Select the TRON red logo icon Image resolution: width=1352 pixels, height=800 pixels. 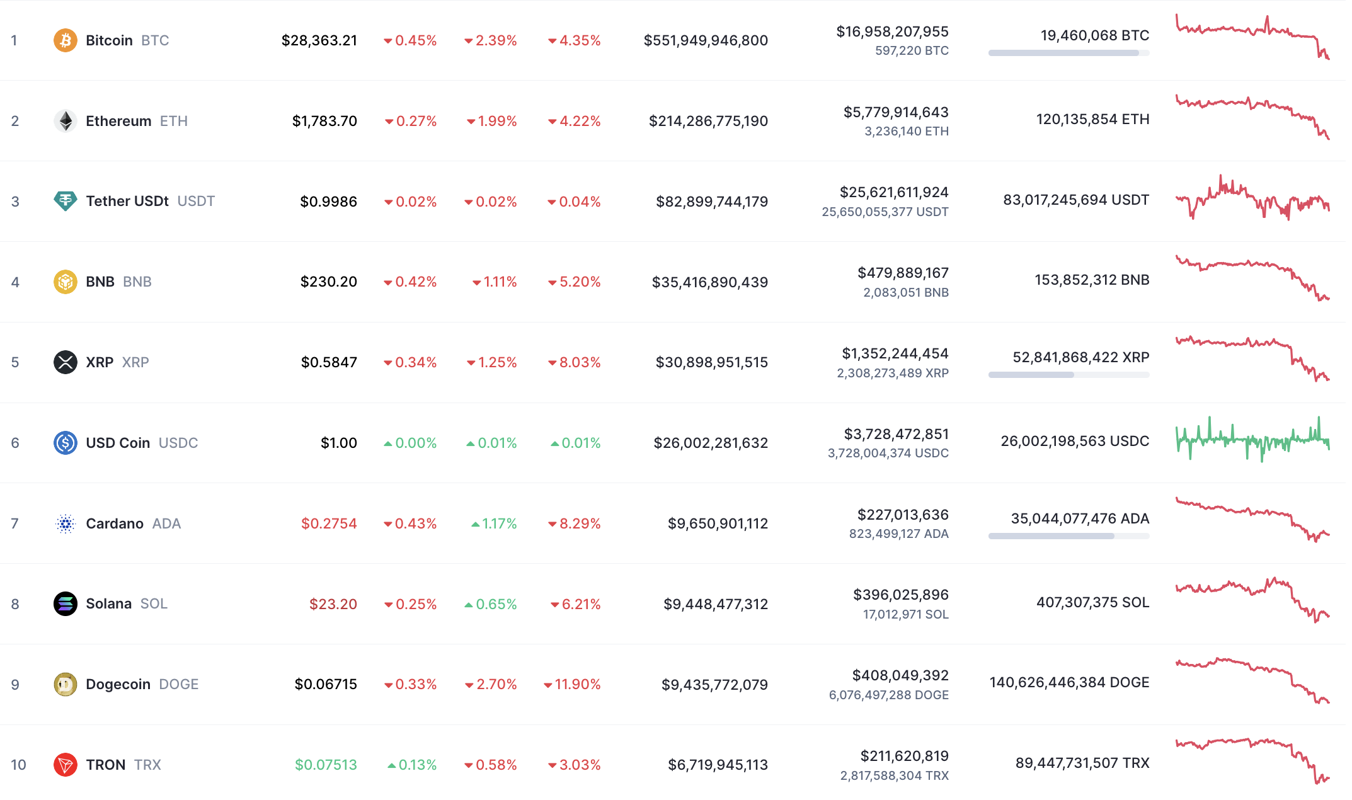pos(65,765)
